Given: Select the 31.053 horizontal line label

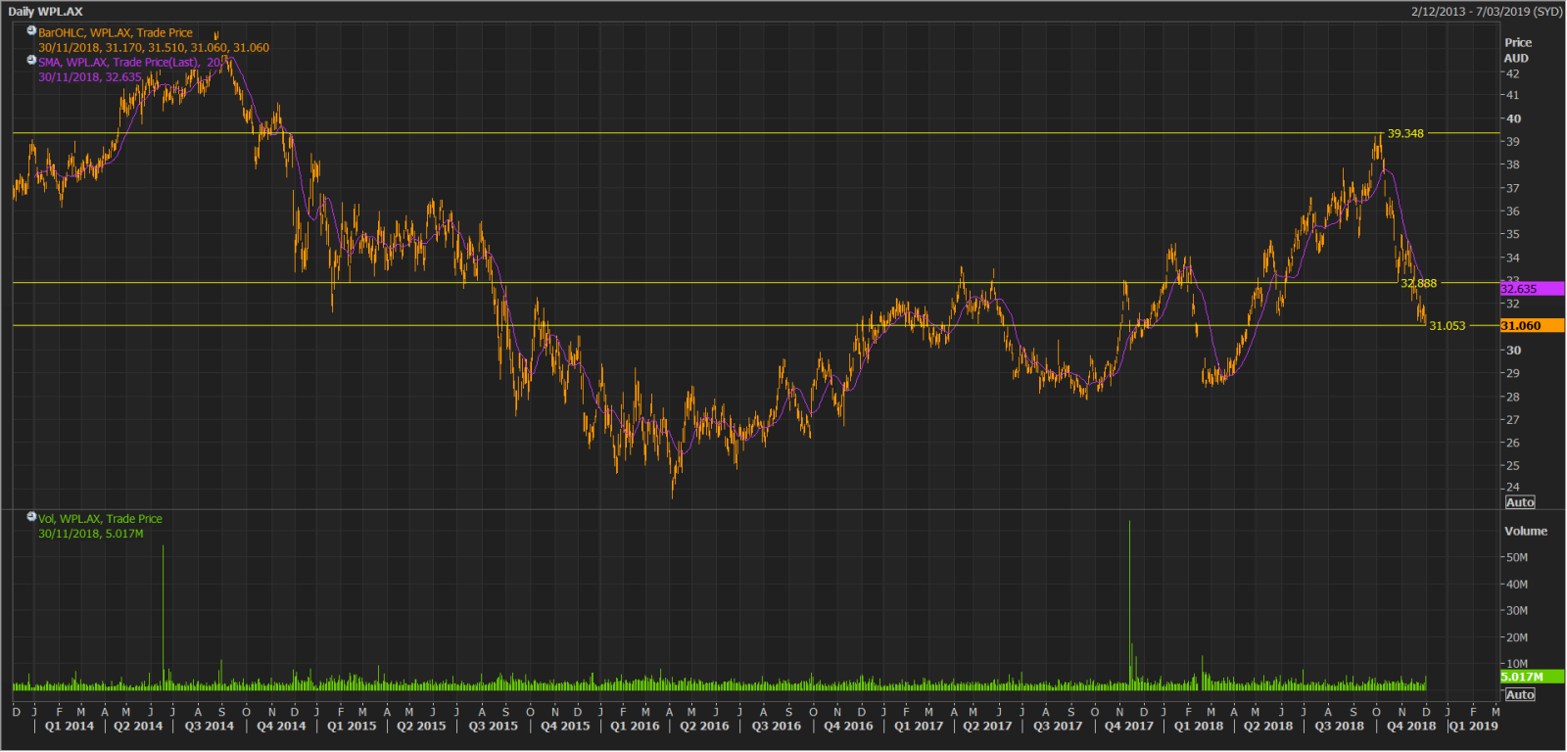Looking at the screenshot, I should pyautogui.click(x=1448, y=326).
